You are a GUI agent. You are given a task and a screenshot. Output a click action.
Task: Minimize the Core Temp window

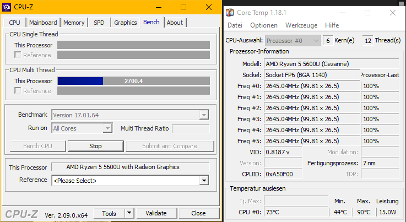click(343, 13)
